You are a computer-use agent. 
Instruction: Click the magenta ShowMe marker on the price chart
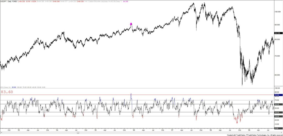[131, 24]
